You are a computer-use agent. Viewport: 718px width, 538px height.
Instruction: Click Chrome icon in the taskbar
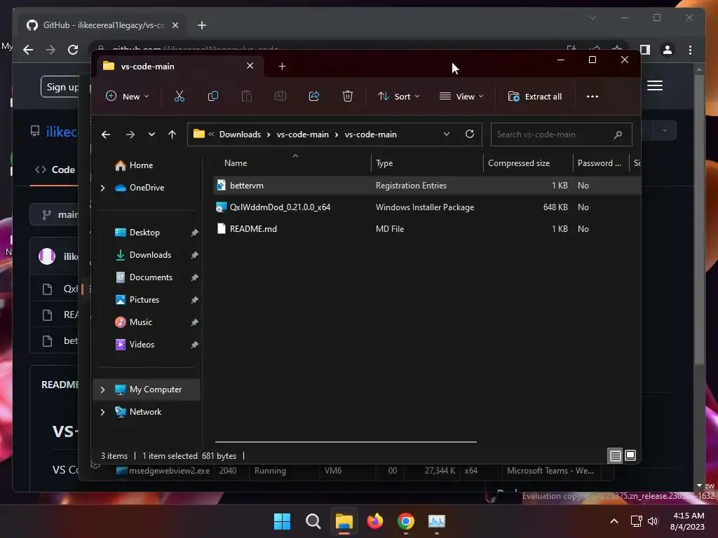406,521
